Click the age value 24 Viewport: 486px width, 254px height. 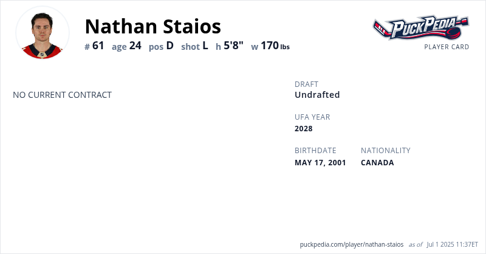pos(135,46)
